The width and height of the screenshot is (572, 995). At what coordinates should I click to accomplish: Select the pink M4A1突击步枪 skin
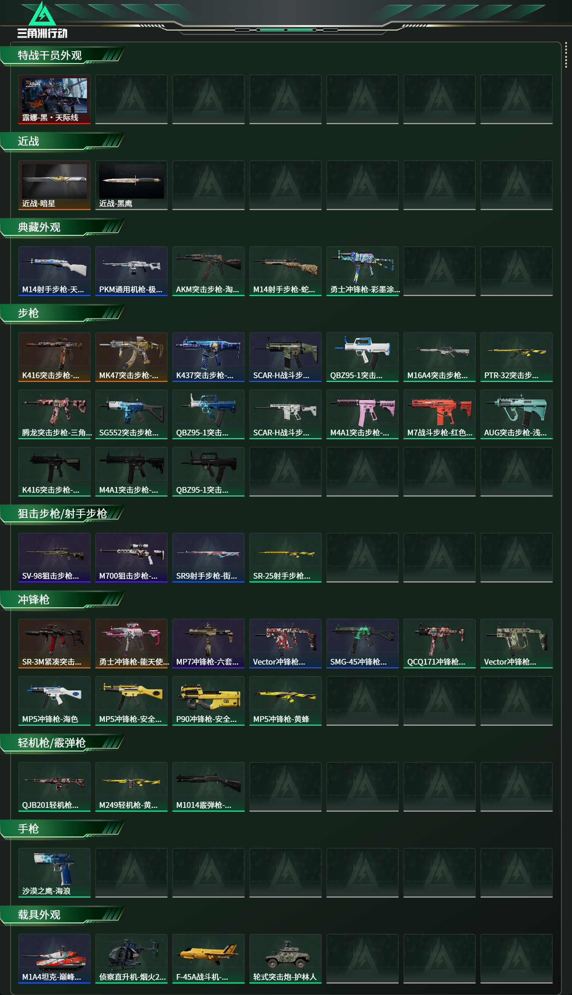tap(362, 414)
